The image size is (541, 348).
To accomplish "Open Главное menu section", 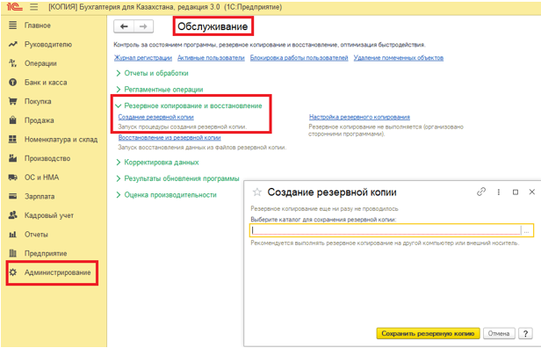I will click(x=38, y=25).
